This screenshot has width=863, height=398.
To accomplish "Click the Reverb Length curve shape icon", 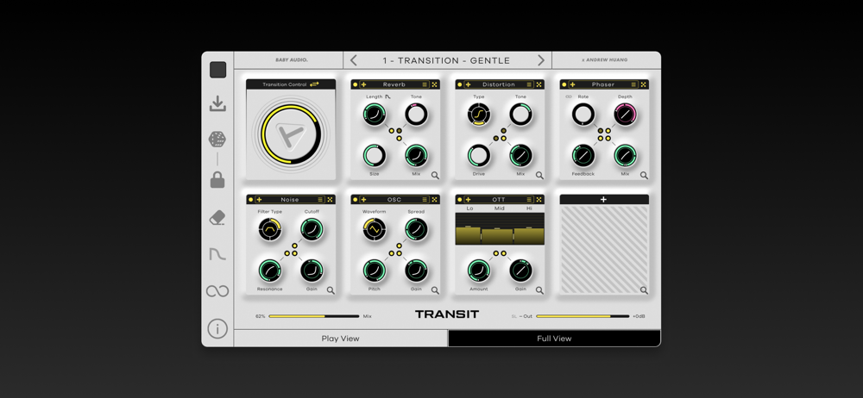I will [x=387, y=96].
